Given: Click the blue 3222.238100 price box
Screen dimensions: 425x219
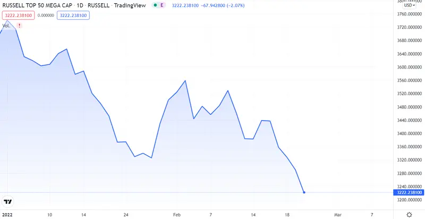Looking at the screenshot, I should click(73, 15).
